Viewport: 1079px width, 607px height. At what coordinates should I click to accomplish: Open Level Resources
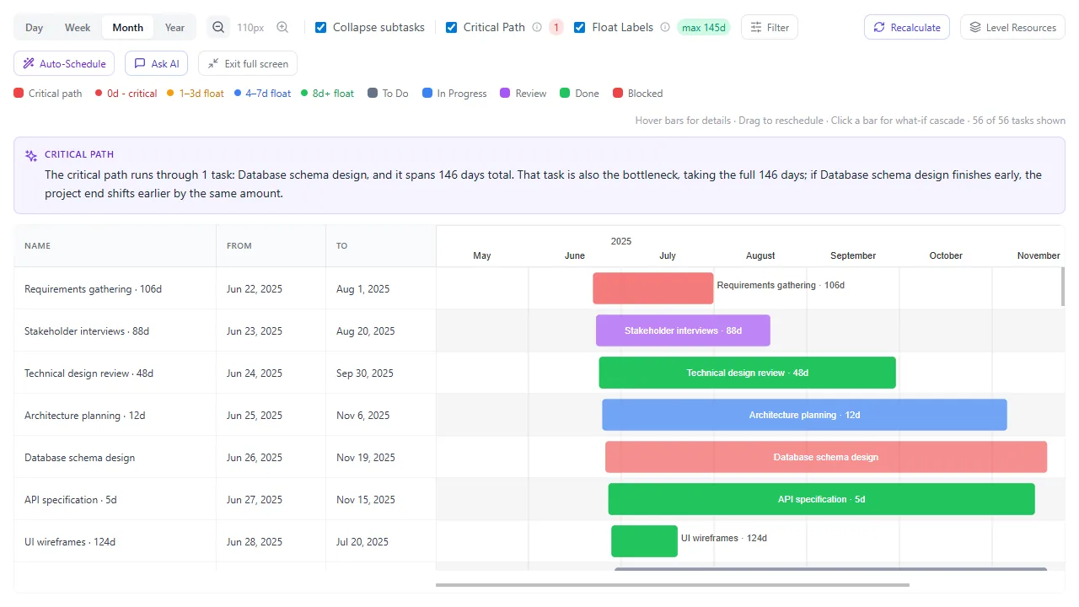1013,27
